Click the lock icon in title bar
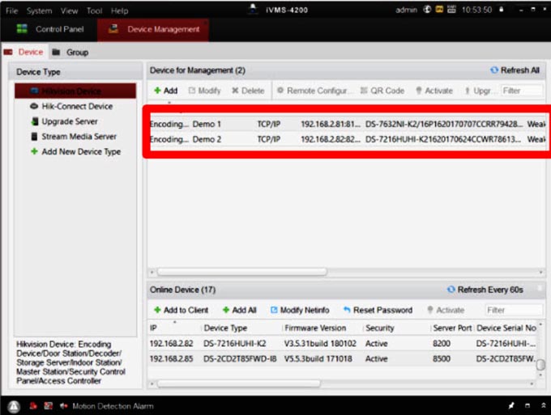The image size is (551, 415). (502, 10)
